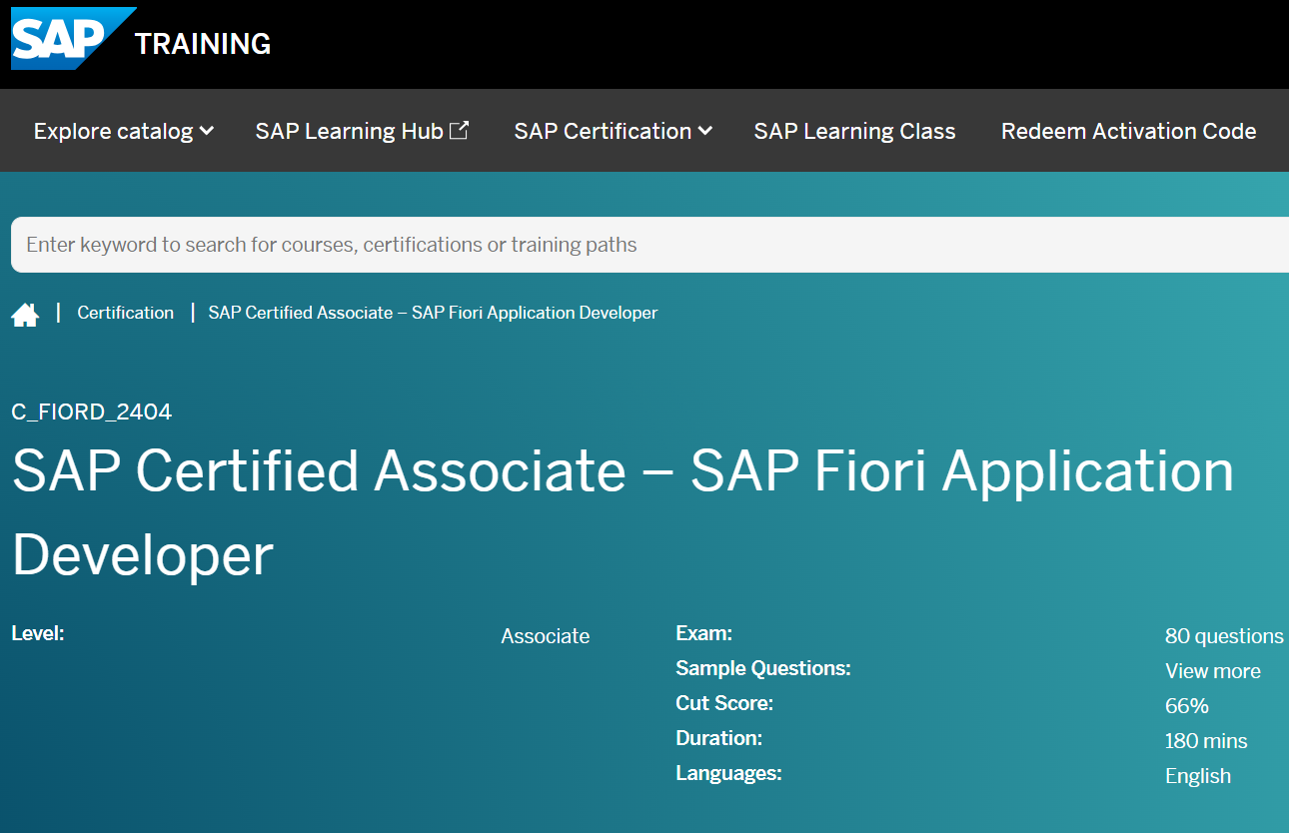This screenshot has height=833, width=1289.
Task: Open View more sample questions
Action: (x=1213, y=671)
